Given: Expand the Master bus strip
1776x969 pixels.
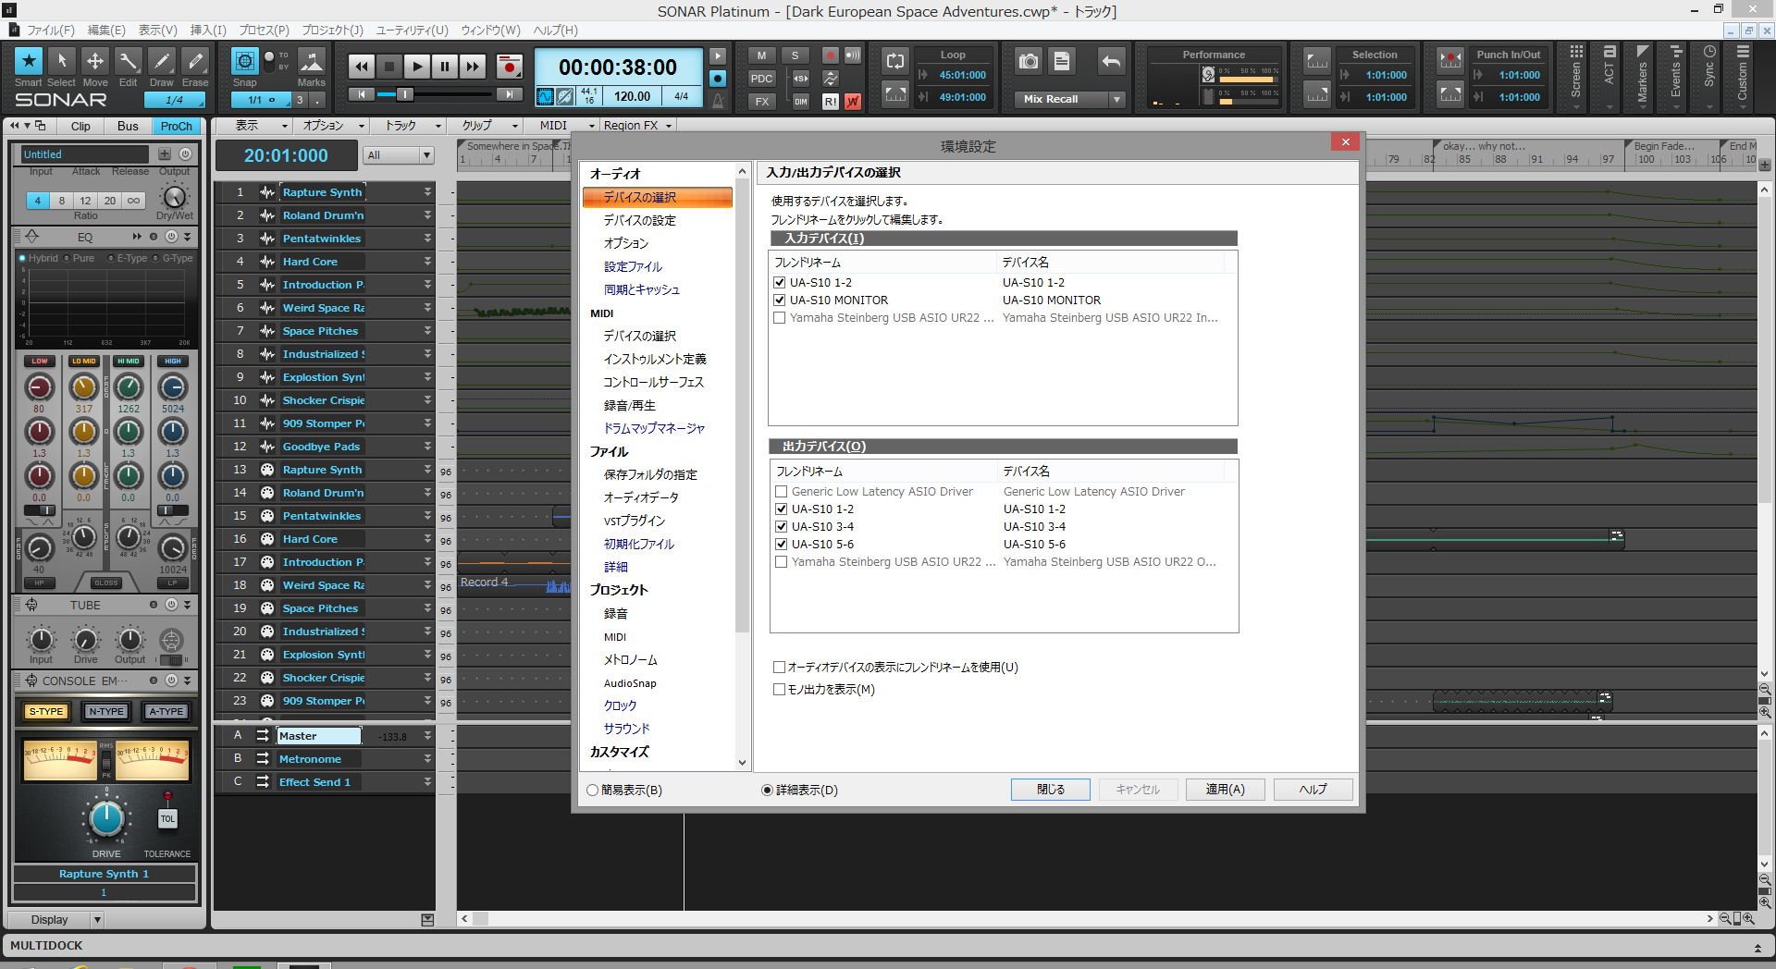Looking at the screenshot, I should click(x=427, y=736).
